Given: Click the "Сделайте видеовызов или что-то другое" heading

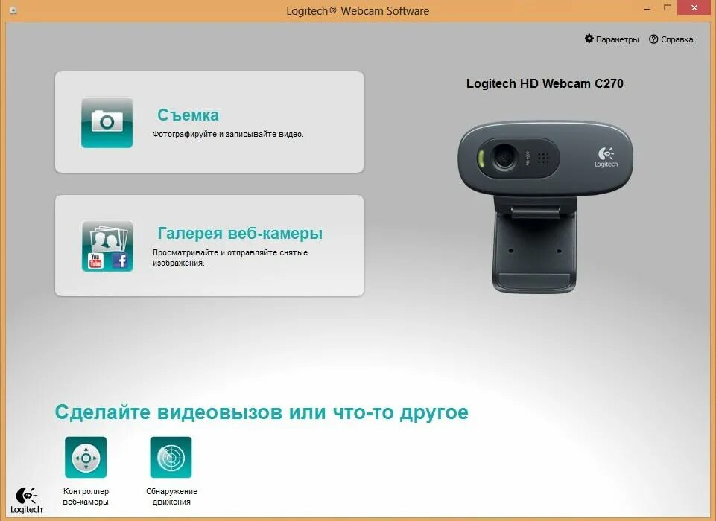Looking at the screenshot, I should (x=262, y=412).
